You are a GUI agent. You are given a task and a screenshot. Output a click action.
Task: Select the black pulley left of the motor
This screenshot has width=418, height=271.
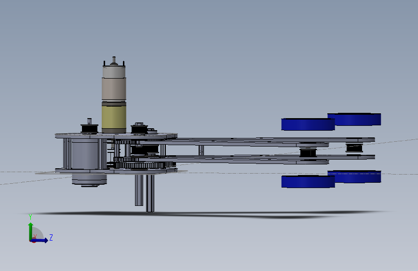point(90,129)
